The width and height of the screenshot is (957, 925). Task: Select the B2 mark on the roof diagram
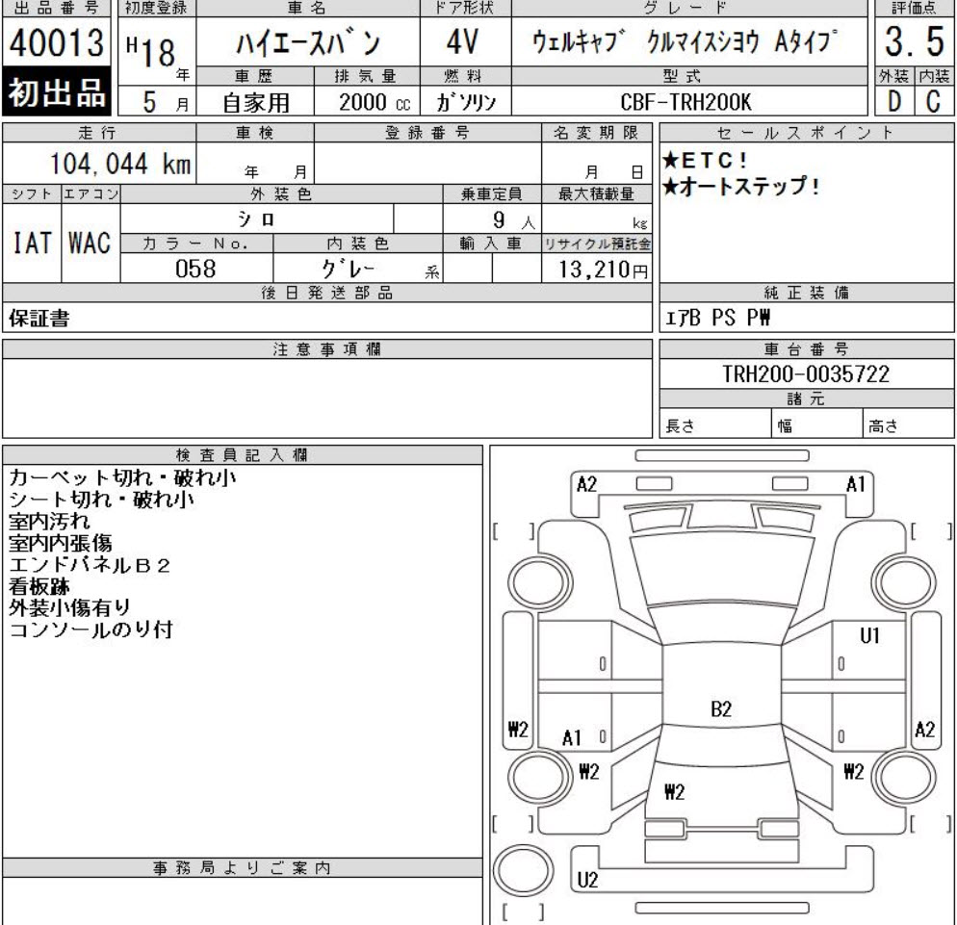click(x=721, y=709)
